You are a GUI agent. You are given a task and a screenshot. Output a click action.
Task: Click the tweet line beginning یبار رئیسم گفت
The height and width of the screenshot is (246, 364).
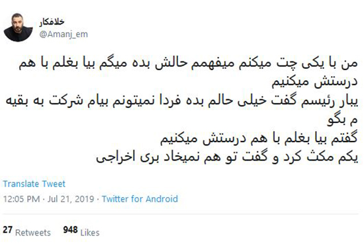tap(182, 101)
